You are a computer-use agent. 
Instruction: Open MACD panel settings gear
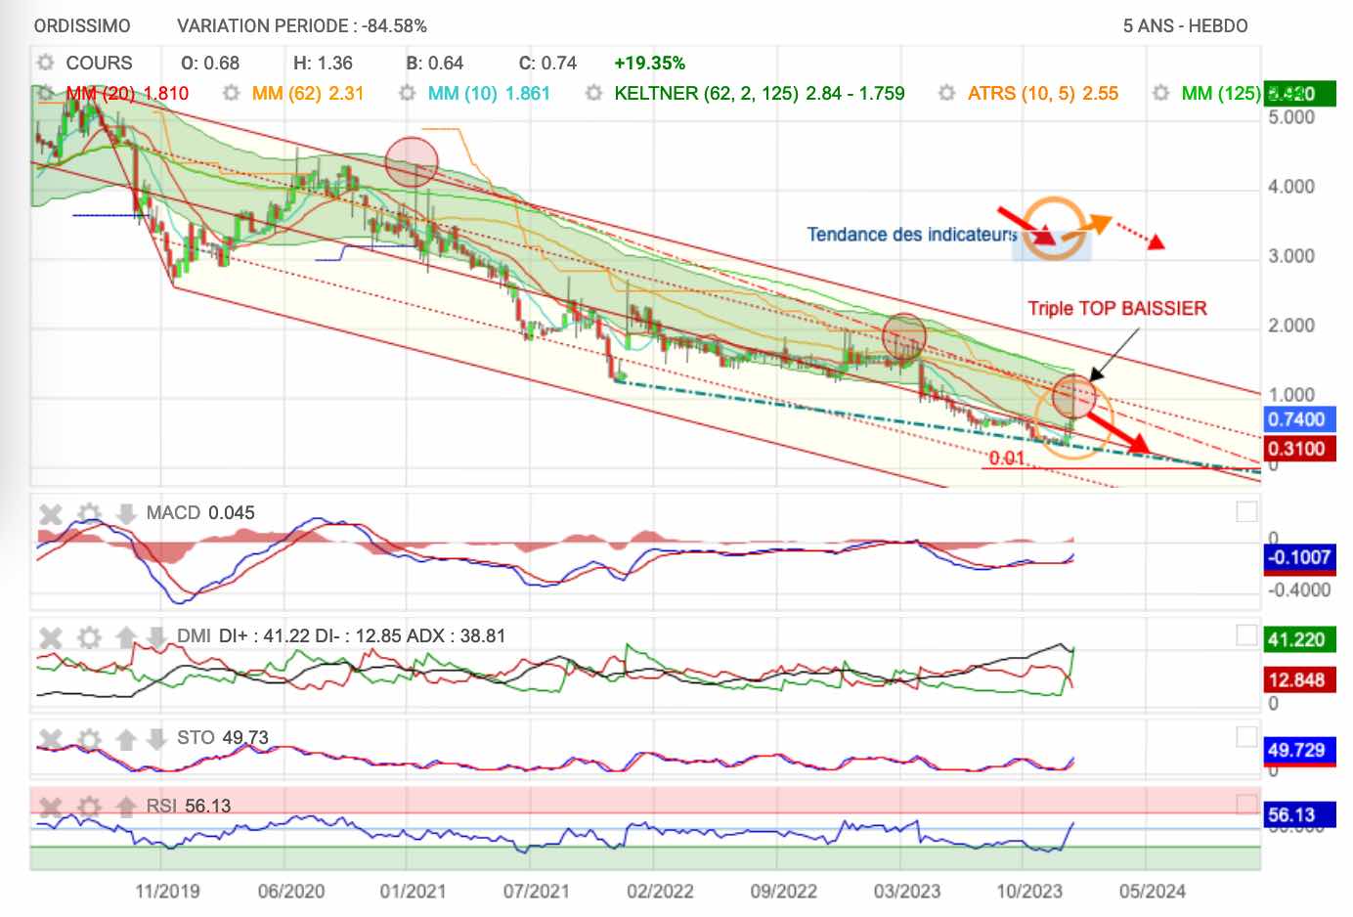tap(89, 513)
